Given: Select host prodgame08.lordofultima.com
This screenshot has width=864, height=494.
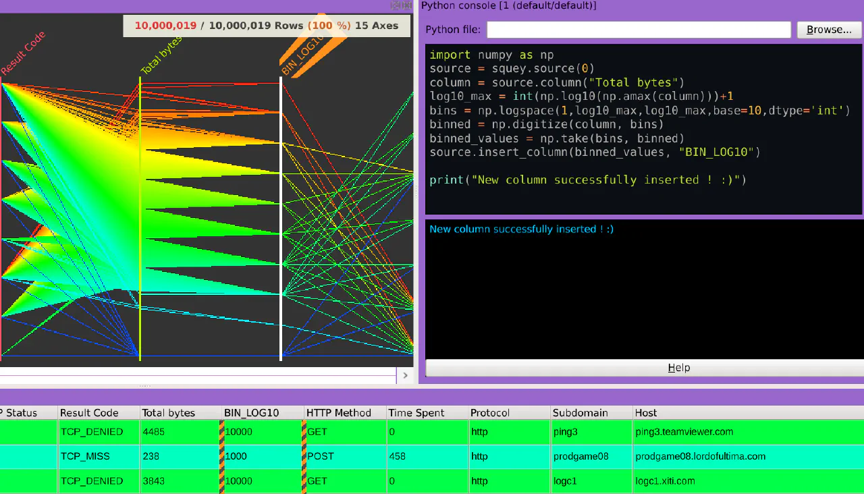Looking at the screenshot, I should pos(748,456).
